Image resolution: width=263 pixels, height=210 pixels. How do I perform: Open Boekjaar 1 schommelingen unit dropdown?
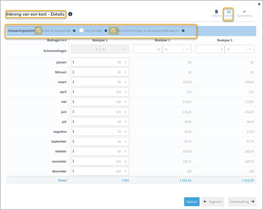click(x=114, y=49)
